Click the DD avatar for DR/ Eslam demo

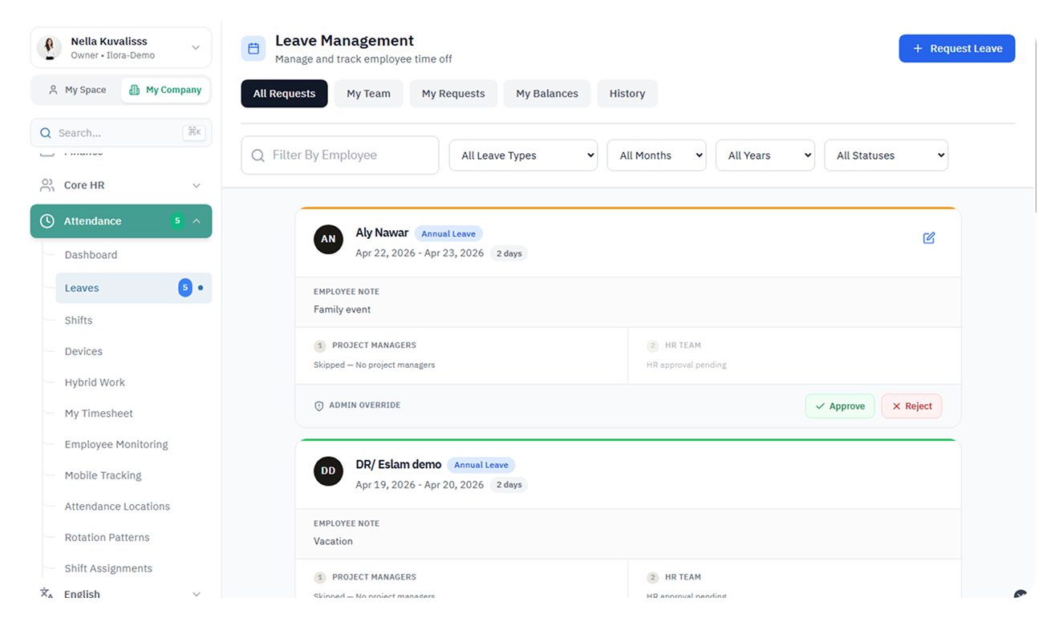tap(328, 471)
